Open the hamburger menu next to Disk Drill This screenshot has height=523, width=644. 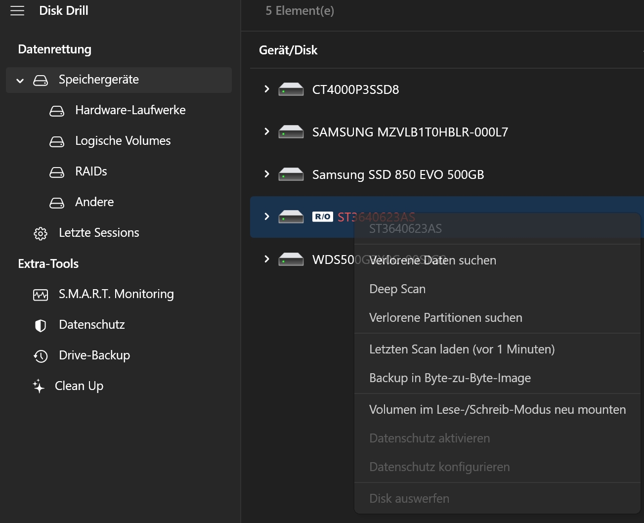click(x=17, y=11)
